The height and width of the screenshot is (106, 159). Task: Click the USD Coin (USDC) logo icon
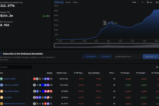tap(2, 85)
